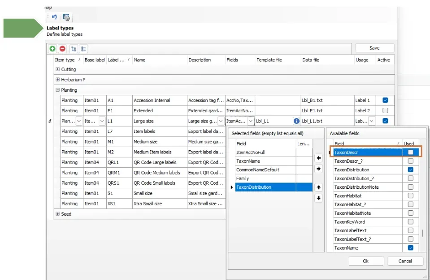Click the expand all groups tree icon
The height and width of the screenshot is (280, 430).
(74, 49)
